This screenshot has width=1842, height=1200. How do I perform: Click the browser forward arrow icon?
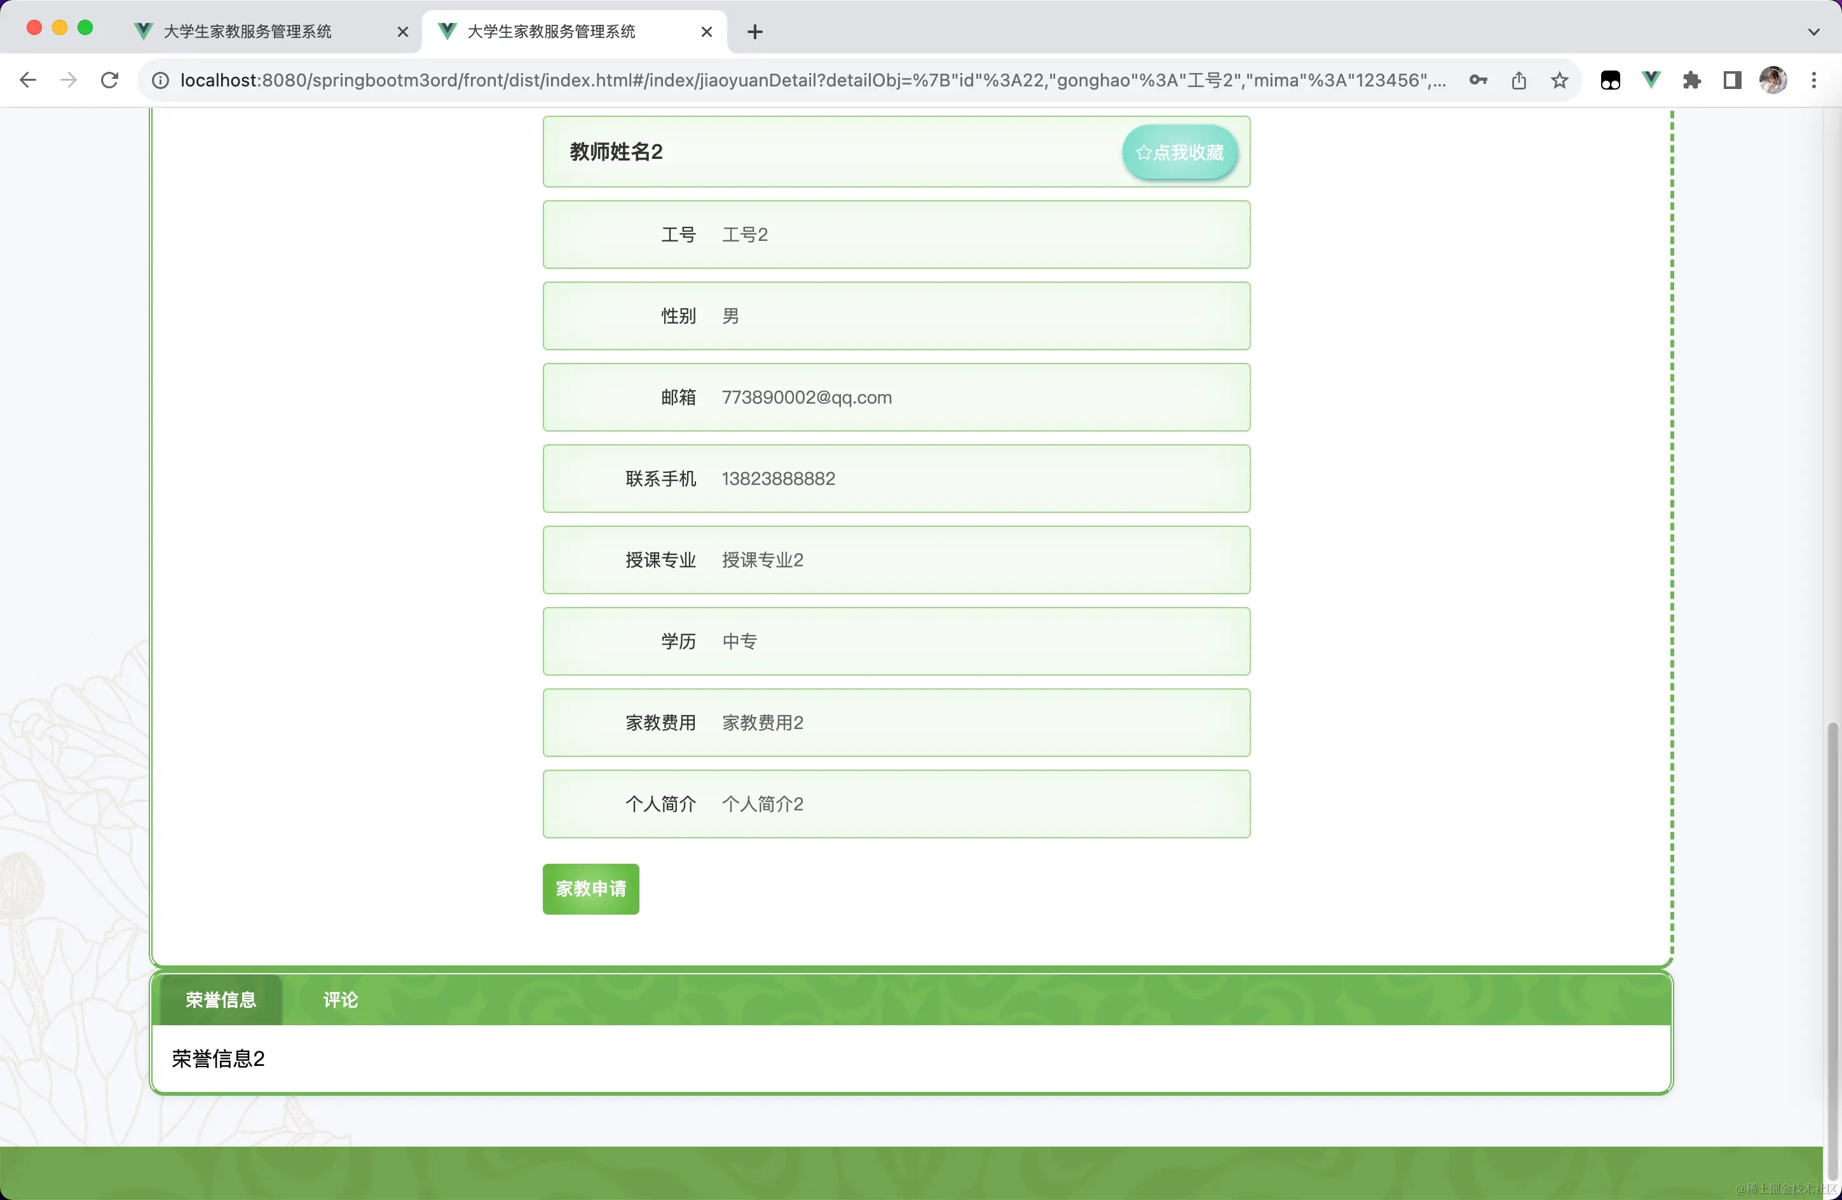[x=69, y=81]
